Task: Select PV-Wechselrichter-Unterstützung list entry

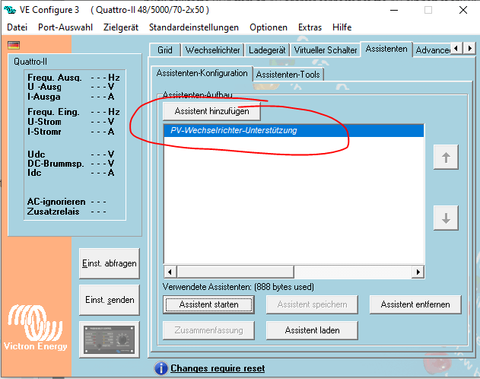Action: [234, 131]
